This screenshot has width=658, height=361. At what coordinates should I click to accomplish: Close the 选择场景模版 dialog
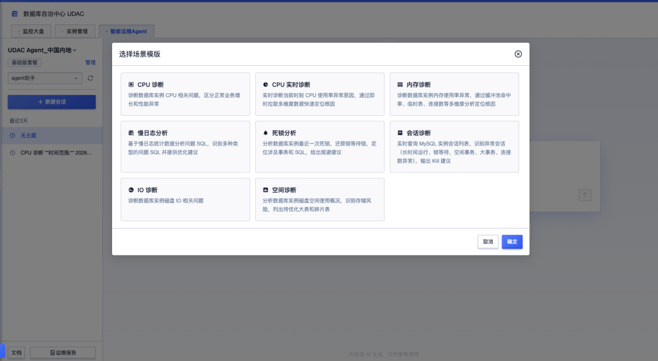tap(518, 54)
